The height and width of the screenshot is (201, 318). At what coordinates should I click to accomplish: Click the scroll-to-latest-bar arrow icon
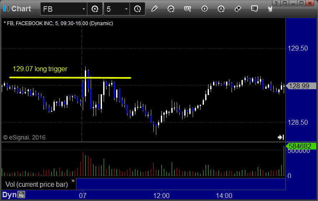[281, 137]
